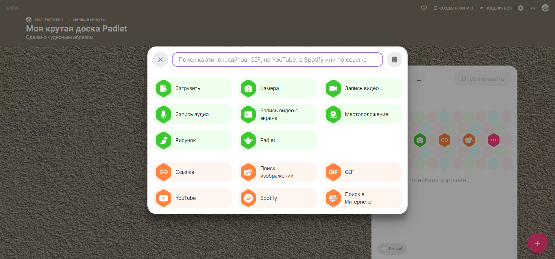Close the attachment picker dialog

coord(160,59)
